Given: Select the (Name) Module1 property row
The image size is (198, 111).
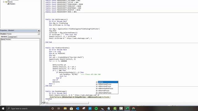Looking at the screenshot, I should 20,39.
